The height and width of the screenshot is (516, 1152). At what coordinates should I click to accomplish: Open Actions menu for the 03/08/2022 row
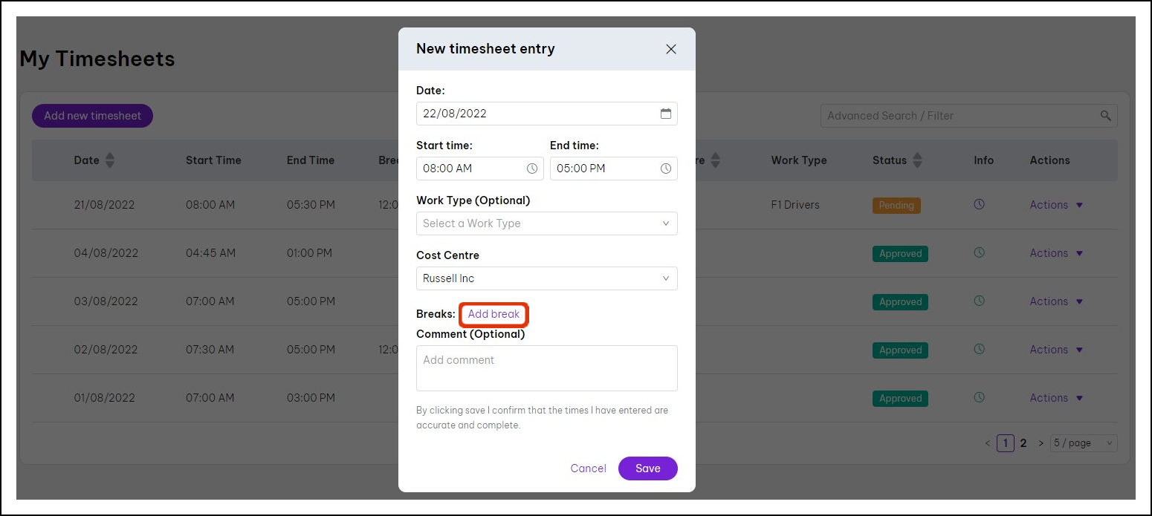pyautogui.click(x=1056, y=301)
